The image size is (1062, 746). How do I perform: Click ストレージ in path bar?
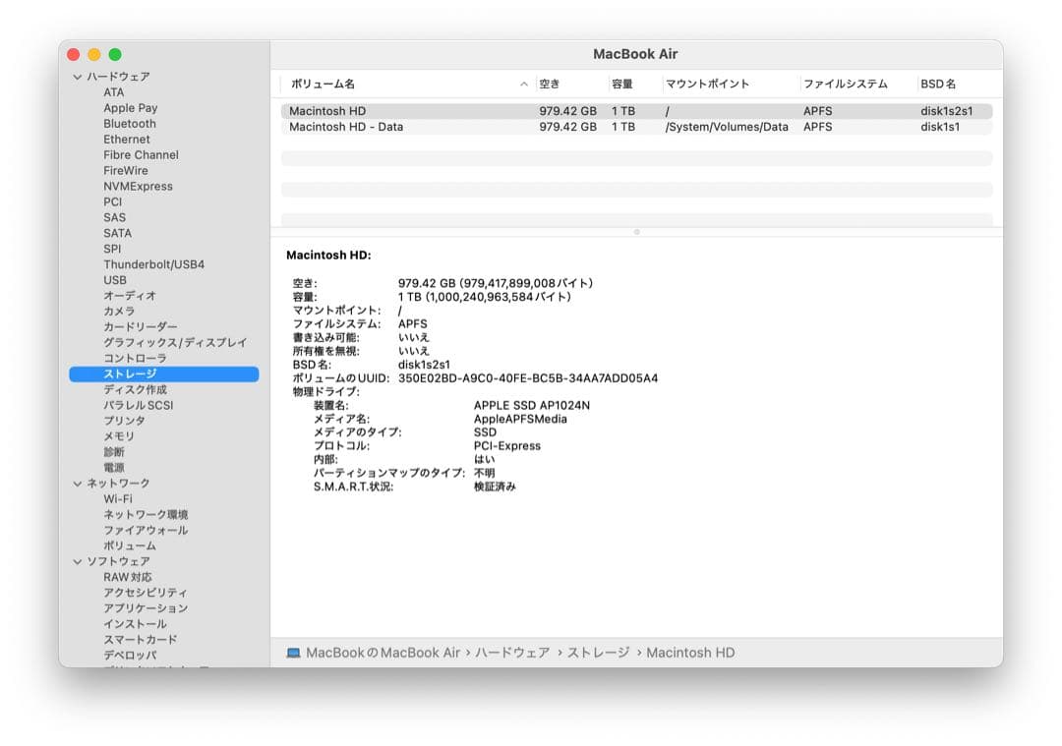[598, 654]
